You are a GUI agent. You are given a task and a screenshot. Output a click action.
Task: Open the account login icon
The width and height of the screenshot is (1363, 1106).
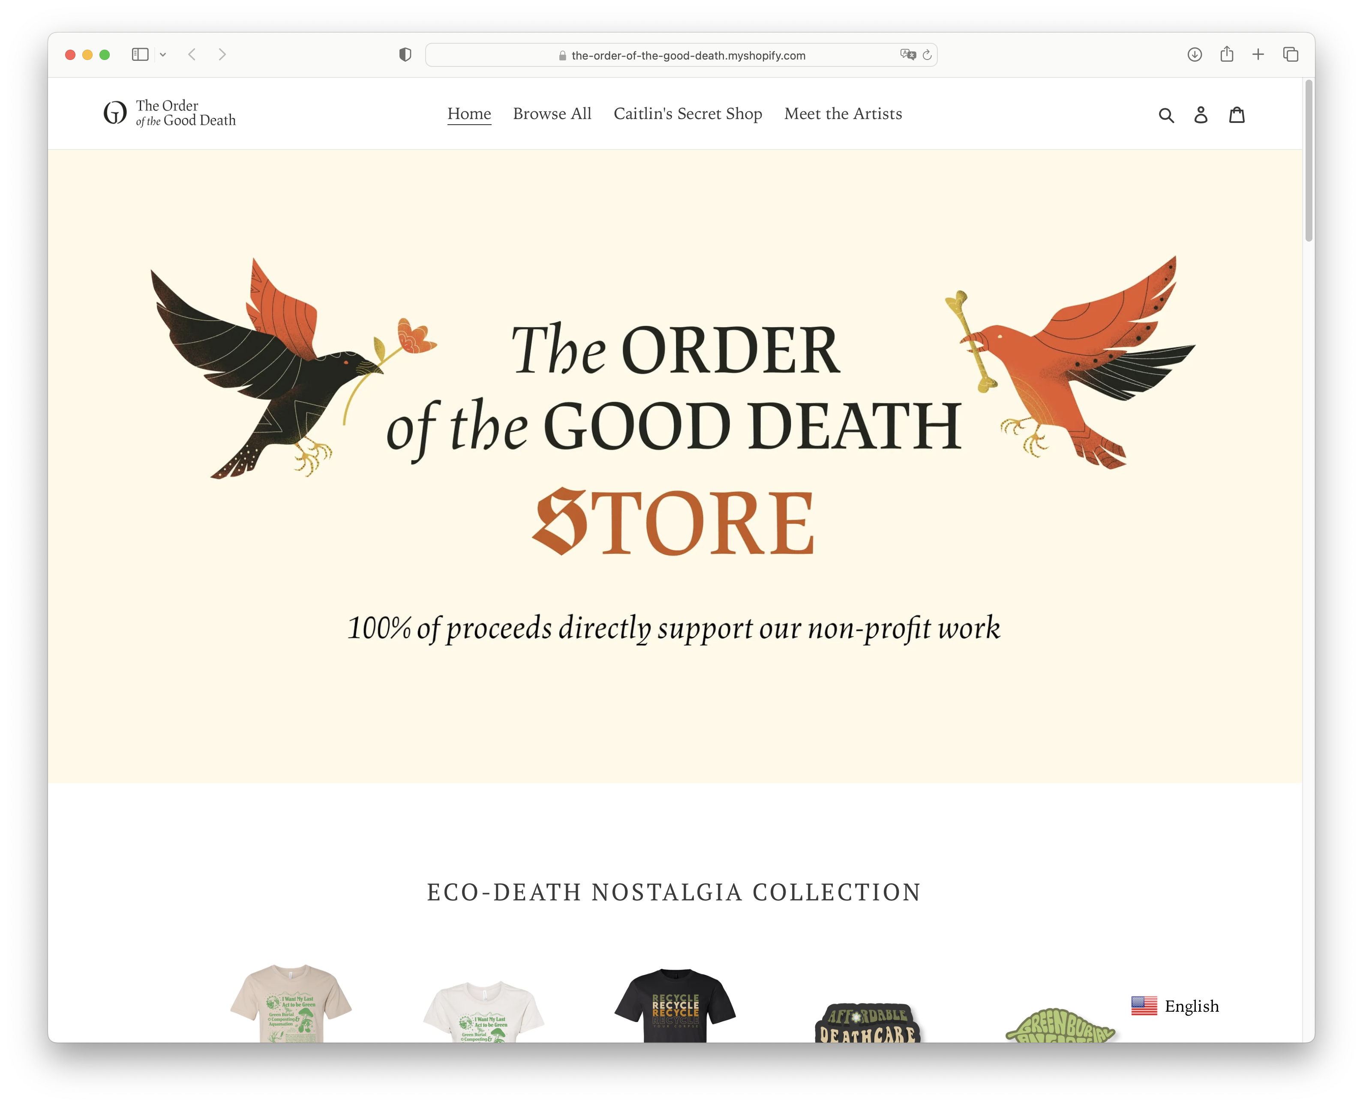[x=1201, y=115]
